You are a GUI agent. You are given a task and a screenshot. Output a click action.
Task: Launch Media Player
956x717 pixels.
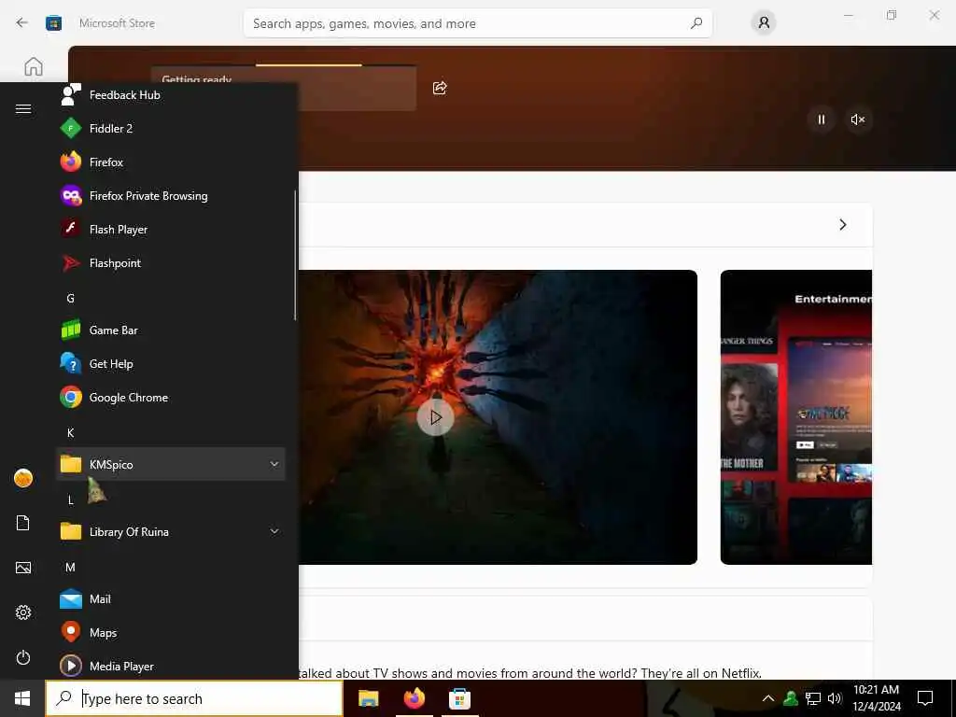pyautogui.click(x=171, y=667)
